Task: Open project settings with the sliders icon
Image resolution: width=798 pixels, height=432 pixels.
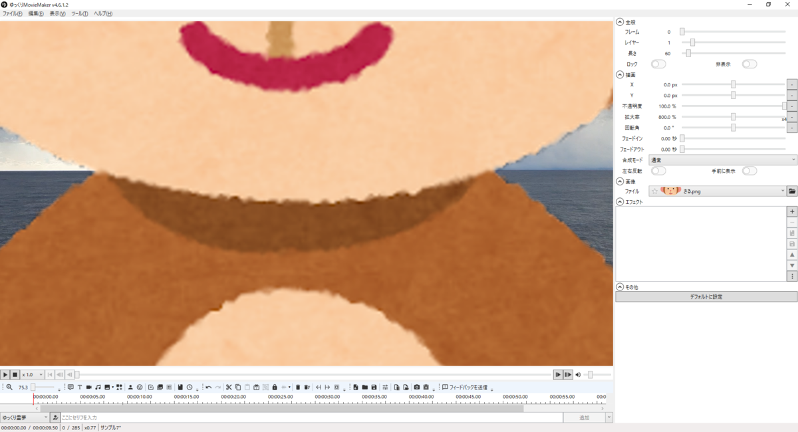Action: click(385, 387)
